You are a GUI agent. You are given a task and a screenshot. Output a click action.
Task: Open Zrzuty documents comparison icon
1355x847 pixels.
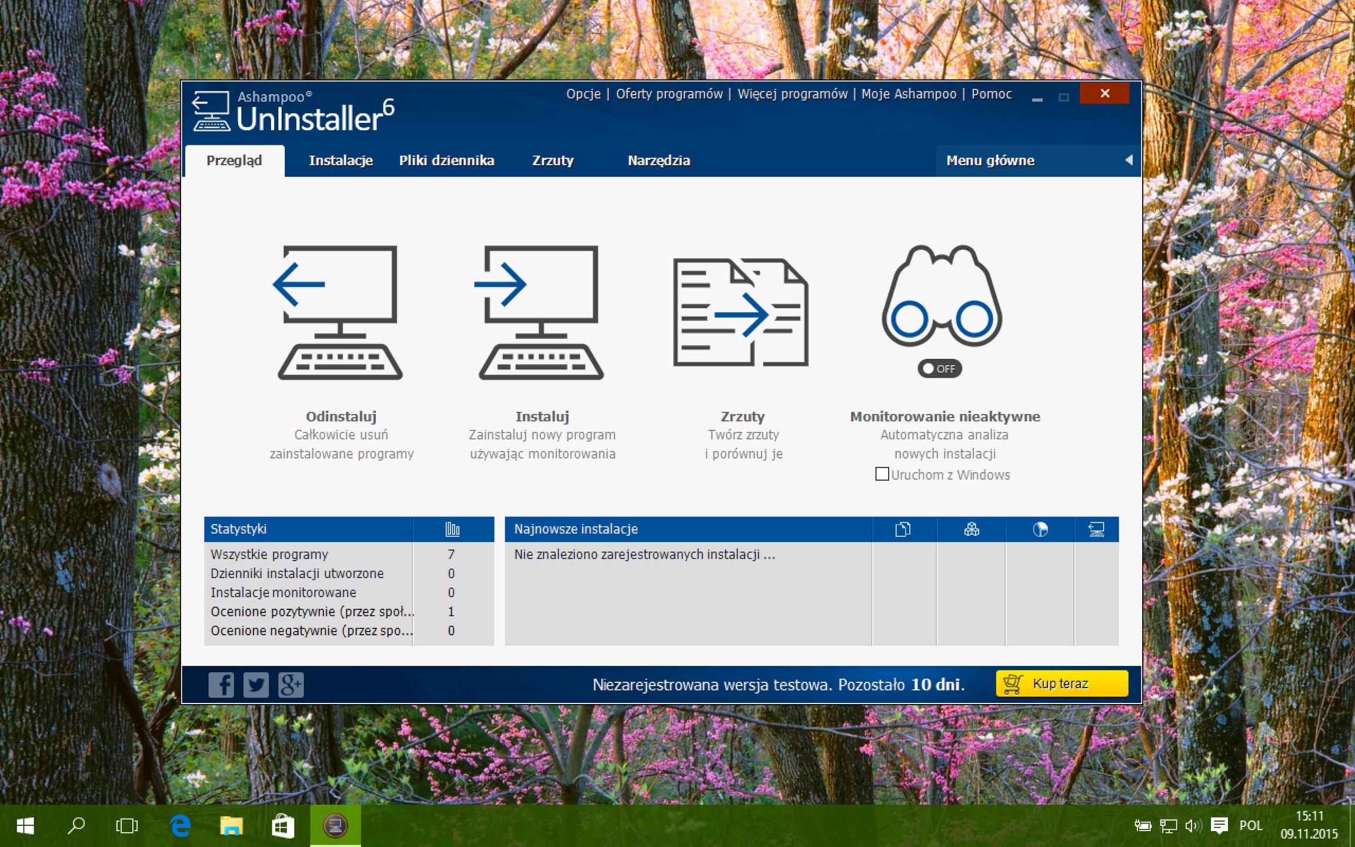tap(741, 312)
